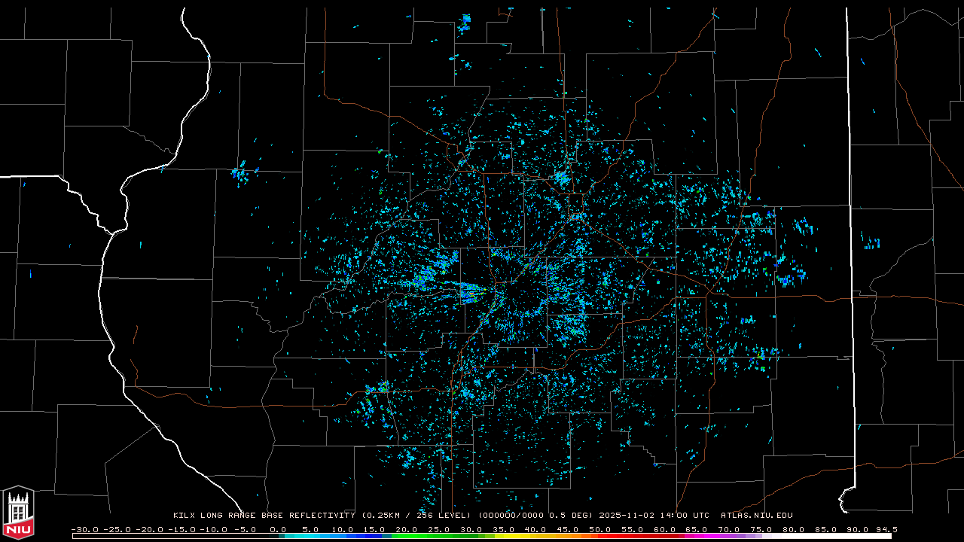Click the -30.0 scale label
This screenshot has height=542, width=964.
click(84, 529)
